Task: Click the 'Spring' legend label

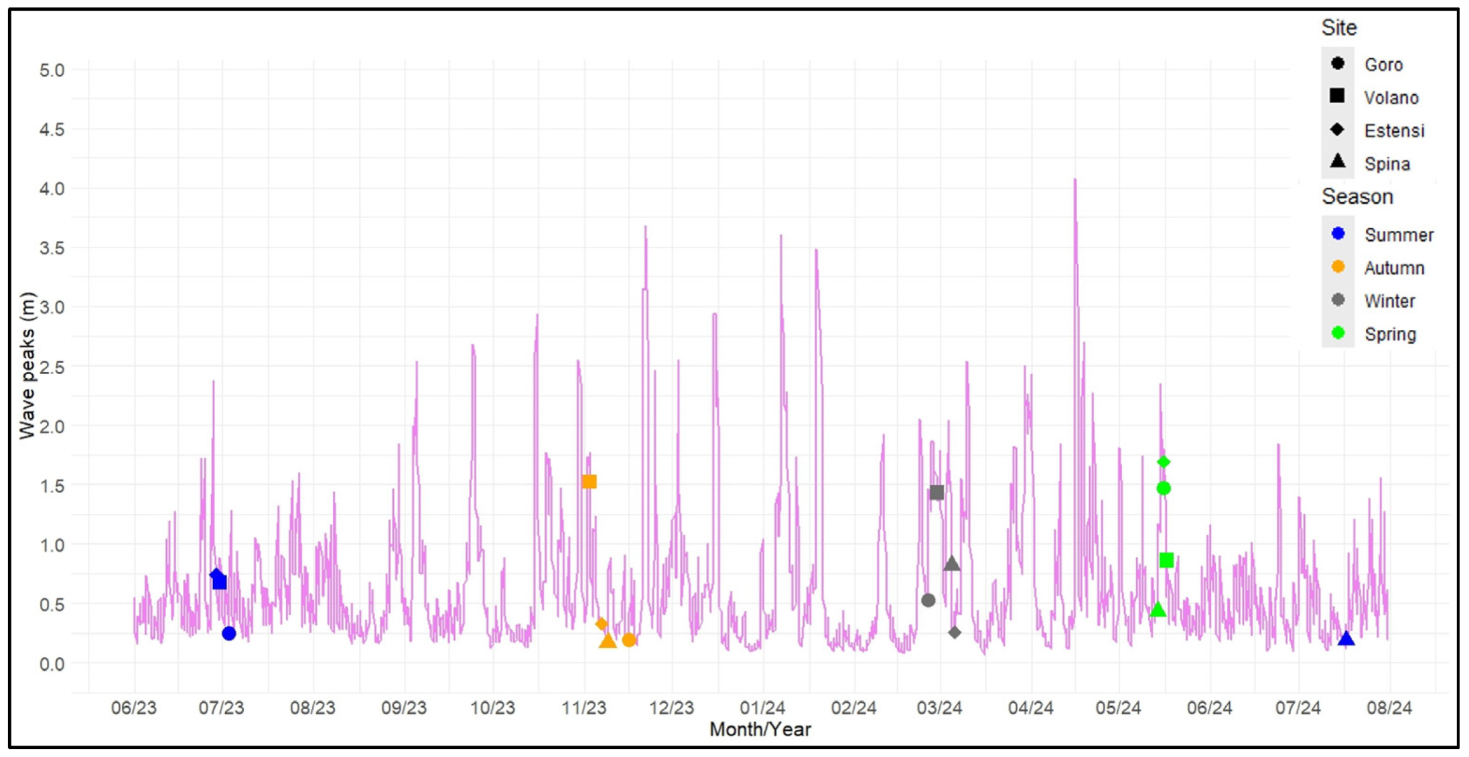Action: 1391,335
